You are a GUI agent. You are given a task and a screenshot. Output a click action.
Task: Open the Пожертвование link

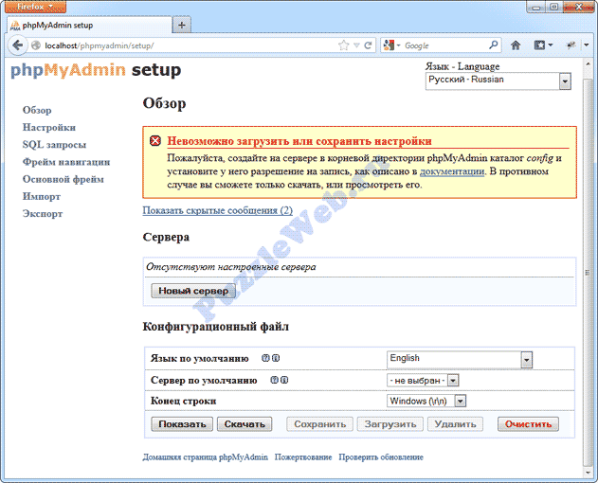[303, 457]
